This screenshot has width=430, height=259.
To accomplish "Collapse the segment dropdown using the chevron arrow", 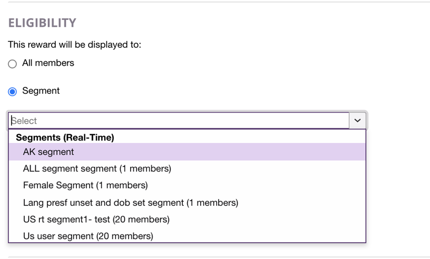I will tap(357, 121).
